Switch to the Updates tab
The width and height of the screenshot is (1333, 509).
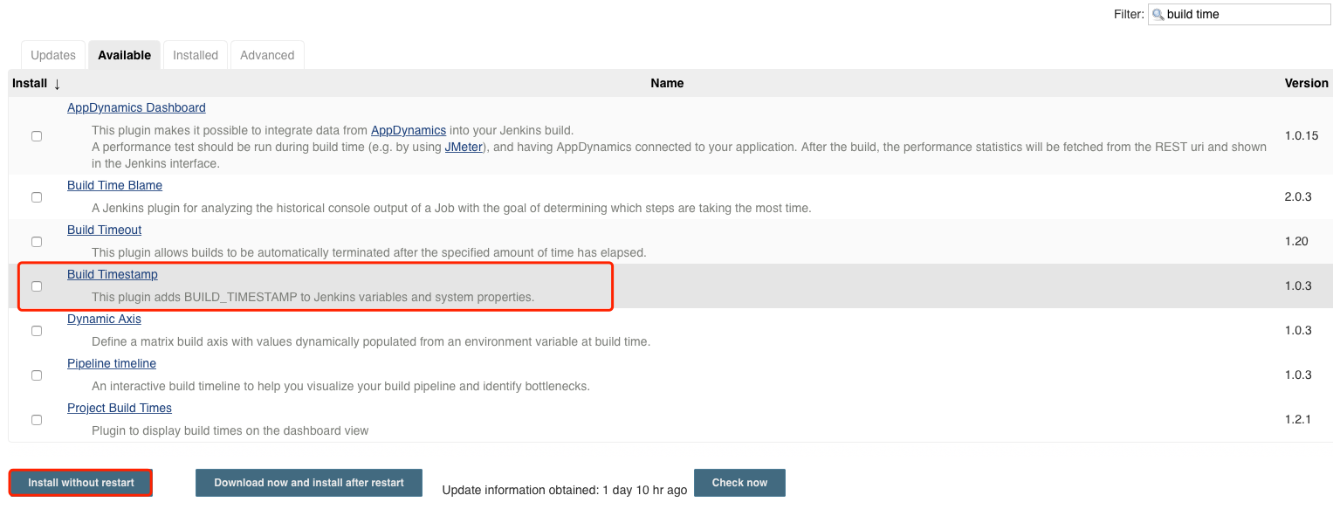pos(53,55)
